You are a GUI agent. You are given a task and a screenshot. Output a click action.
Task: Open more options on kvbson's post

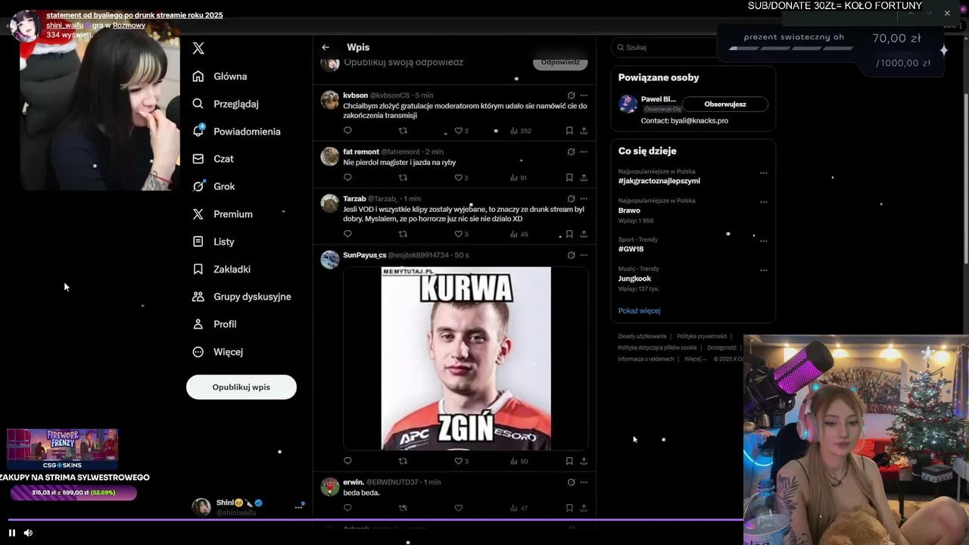[584, 95]
